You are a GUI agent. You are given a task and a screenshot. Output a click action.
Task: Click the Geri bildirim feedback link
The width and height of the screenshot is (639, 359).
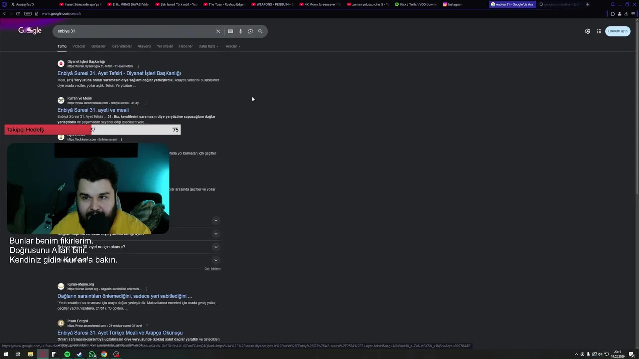tap(212, 269)
